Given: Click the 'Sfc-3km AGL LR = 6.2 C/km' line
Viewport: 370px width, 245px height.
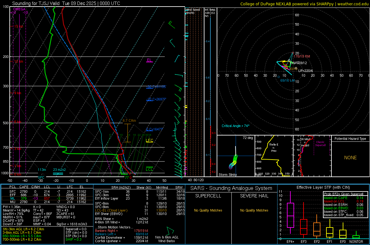Looking at the screenshot, I should pos(24,229).
